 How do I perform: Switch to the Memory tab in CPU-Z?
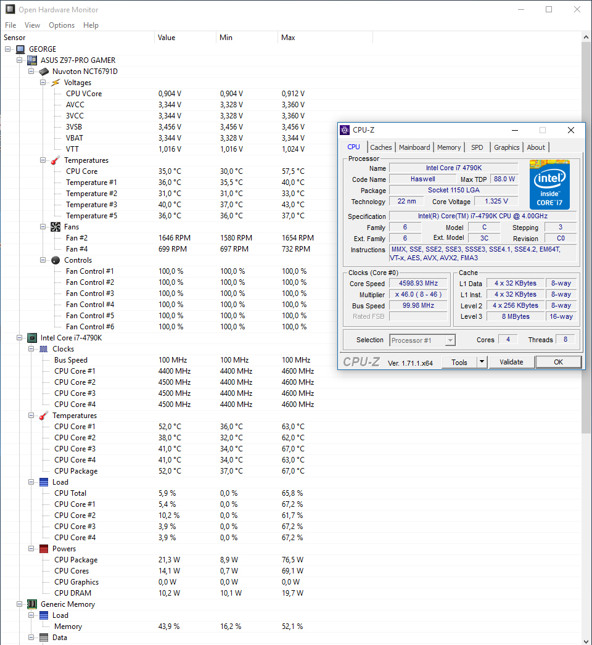(x=449, y=147)
